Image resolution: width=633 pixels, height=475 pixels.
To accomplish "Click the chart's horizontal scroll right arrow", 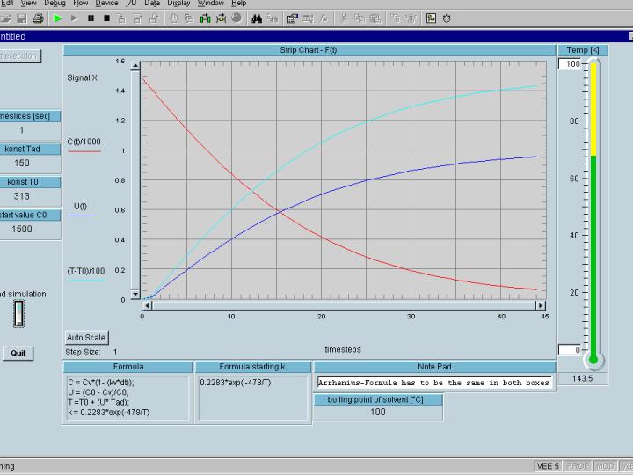I will tap(541, 305).
